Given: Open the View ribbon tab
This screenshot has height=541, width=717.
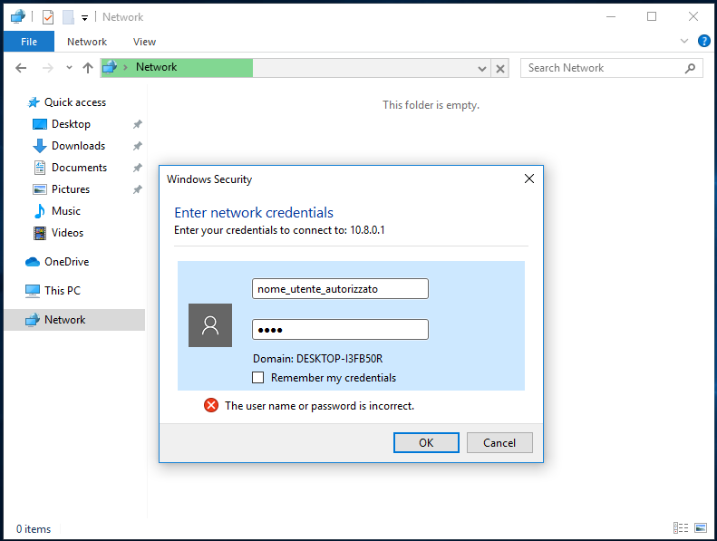Looking at the screenshot, I should pyautogui.click(x=144, y=42).
